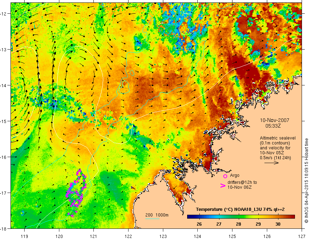Click colorbar tick label 27
Screen dimensions: 309x239
(x=219, y=224)
